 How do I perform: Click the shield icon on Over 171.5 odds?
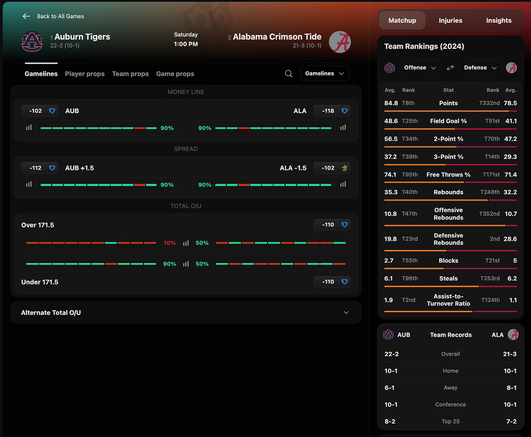pyautogui.click(x=344, y=225)
